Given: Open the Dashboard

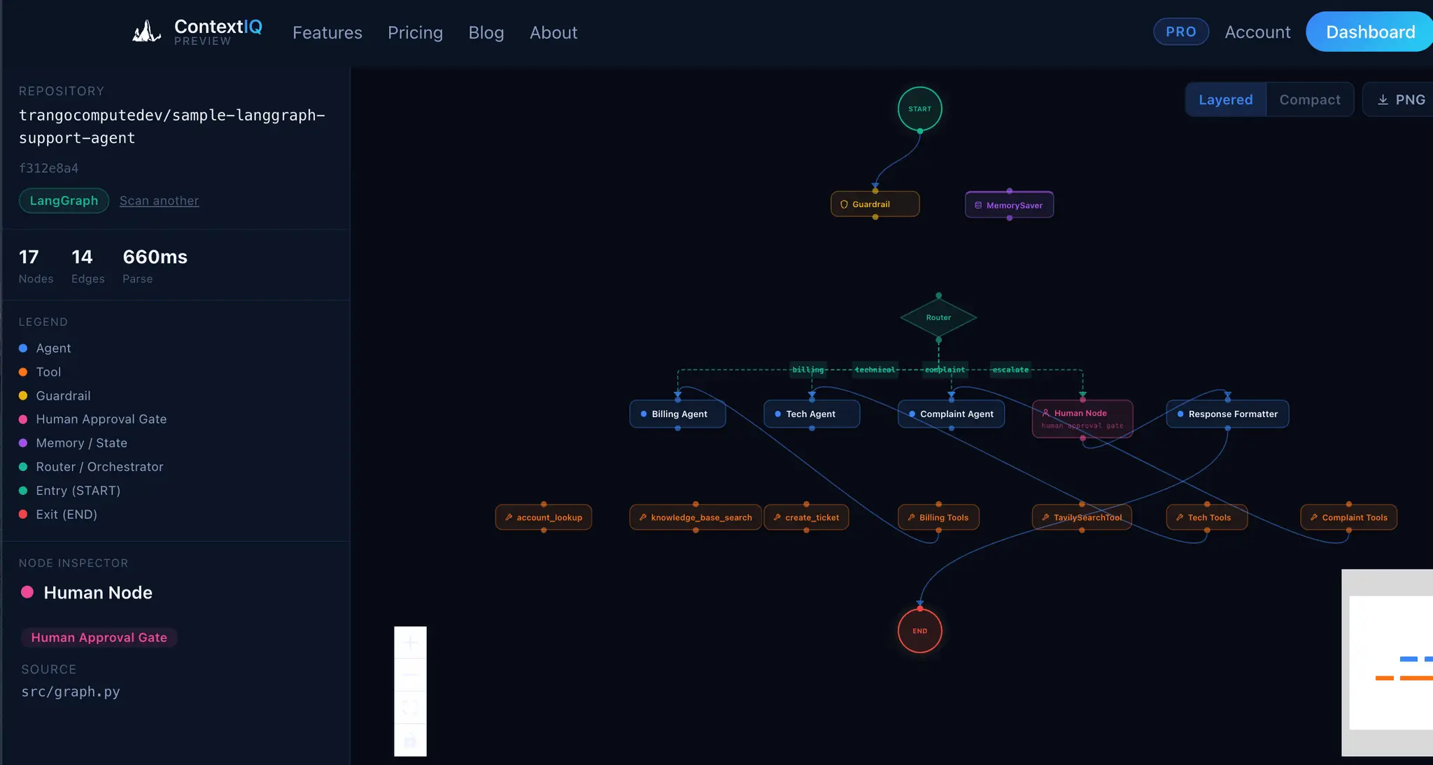Looking at the screenshot, I should click(x=1370, y=31).
